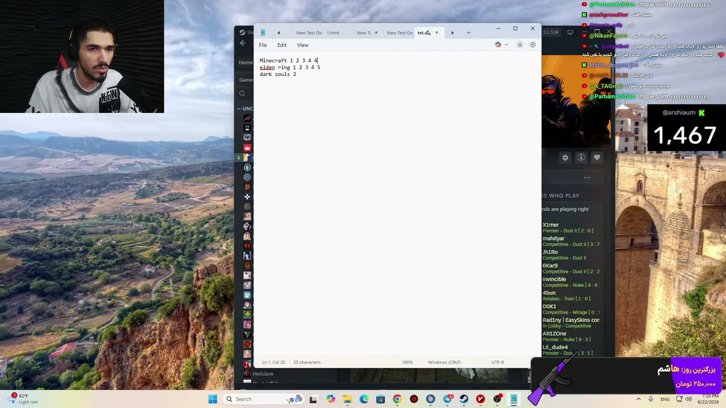The height and width of the screenshot is (408, 726).
Task: Click the Notepad app icon in title bar
Action: [263, 33]
